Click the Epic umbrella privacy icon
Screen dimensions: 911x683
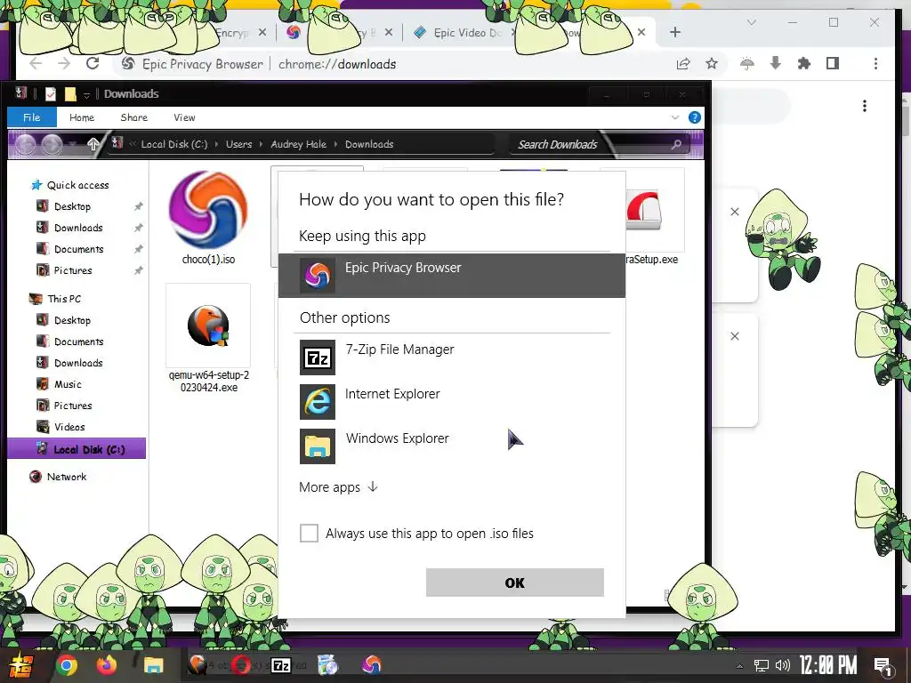point(747,64)
